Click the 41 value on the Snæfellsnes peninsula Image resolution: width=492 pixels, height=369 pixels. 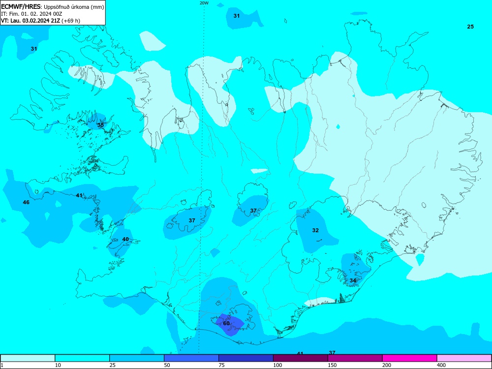point(79,195)
